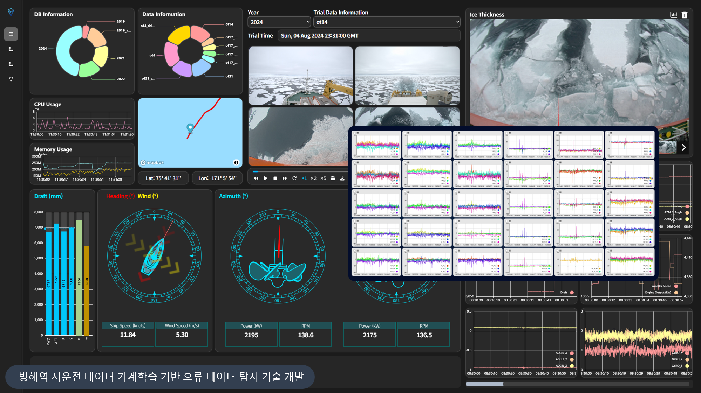The image size is (701, 393).
Task: Set playback speed to x3
Action: coord(323,178)
